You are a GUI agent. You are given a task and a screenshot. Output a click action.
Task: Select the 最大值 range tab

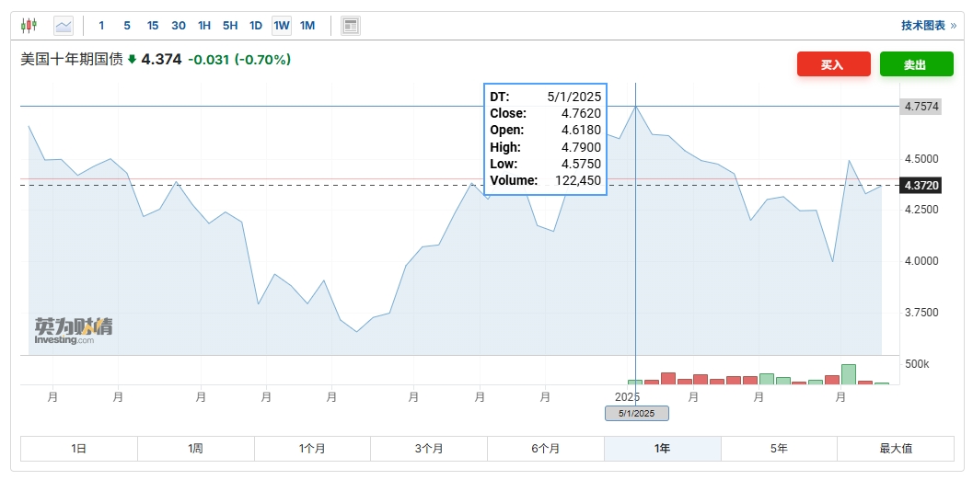pyautogui.click(x=896, y=449)
